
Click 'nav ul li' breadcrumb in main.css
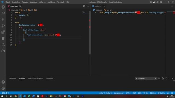pos(108,10)
